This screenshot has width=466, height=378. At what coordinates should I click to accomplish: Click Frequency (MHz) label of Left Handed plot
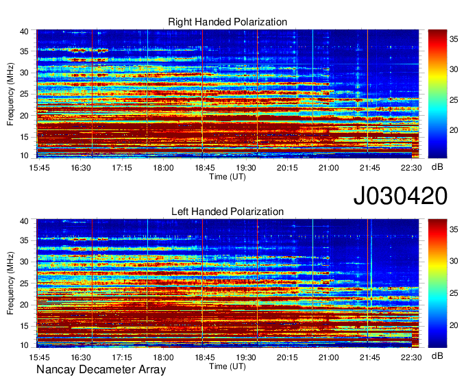pos(10,283)
